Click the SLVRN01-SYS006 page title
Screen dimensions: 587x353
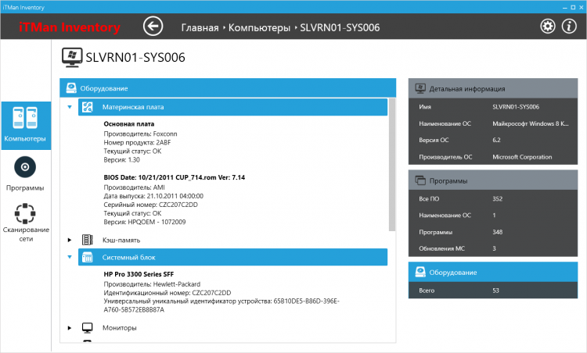(x=135, y=58)
